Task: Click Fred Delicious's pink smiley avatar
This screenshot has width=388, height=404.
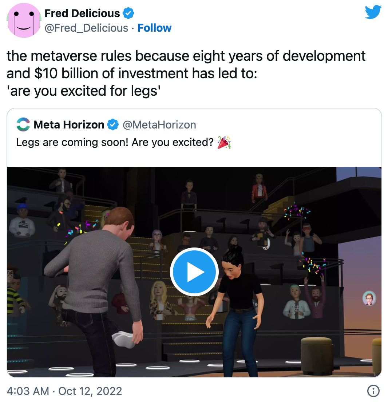Action: (24, 20)
